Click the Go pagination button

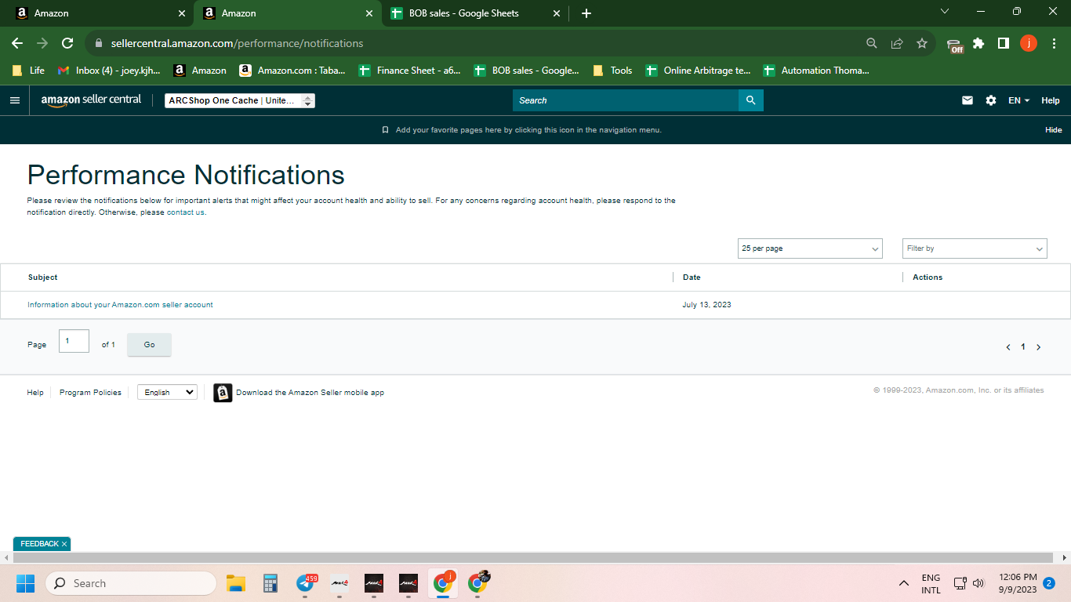coord(149,345)
